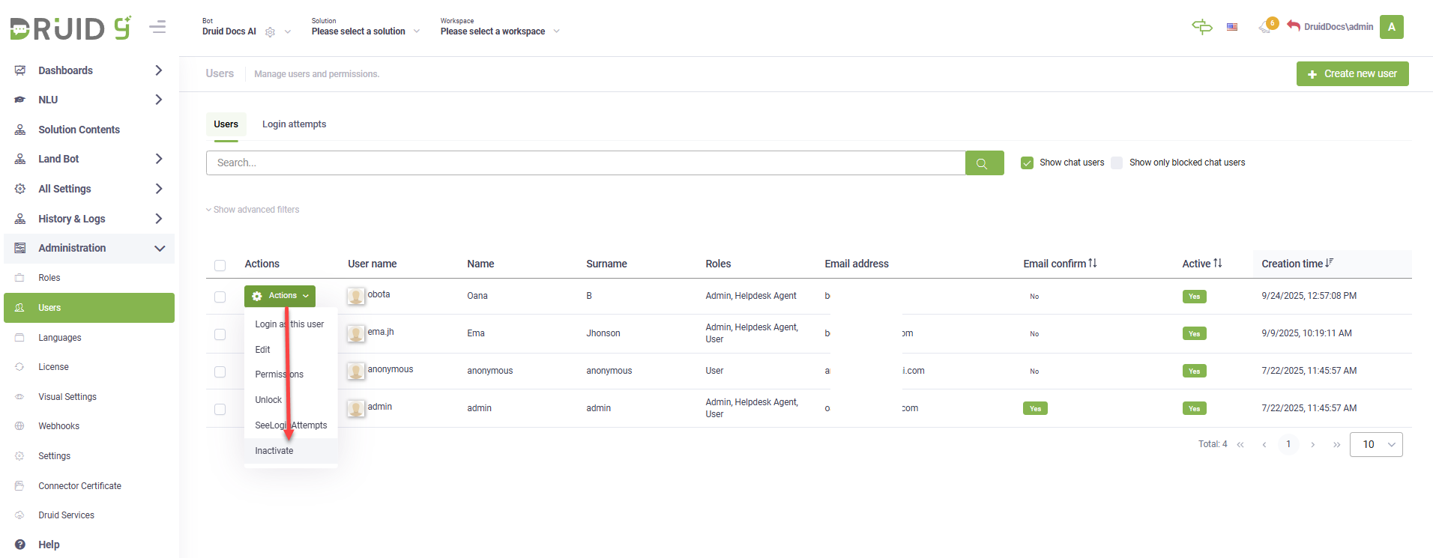
Task: Click the back-to-account red arrow icon
Action: (x=1294, y=26)
